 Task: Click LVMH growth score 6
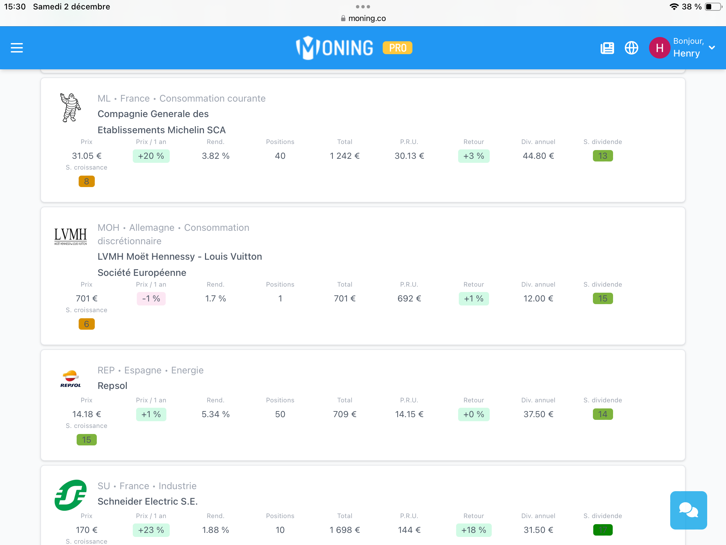click(x=87, y=324)
